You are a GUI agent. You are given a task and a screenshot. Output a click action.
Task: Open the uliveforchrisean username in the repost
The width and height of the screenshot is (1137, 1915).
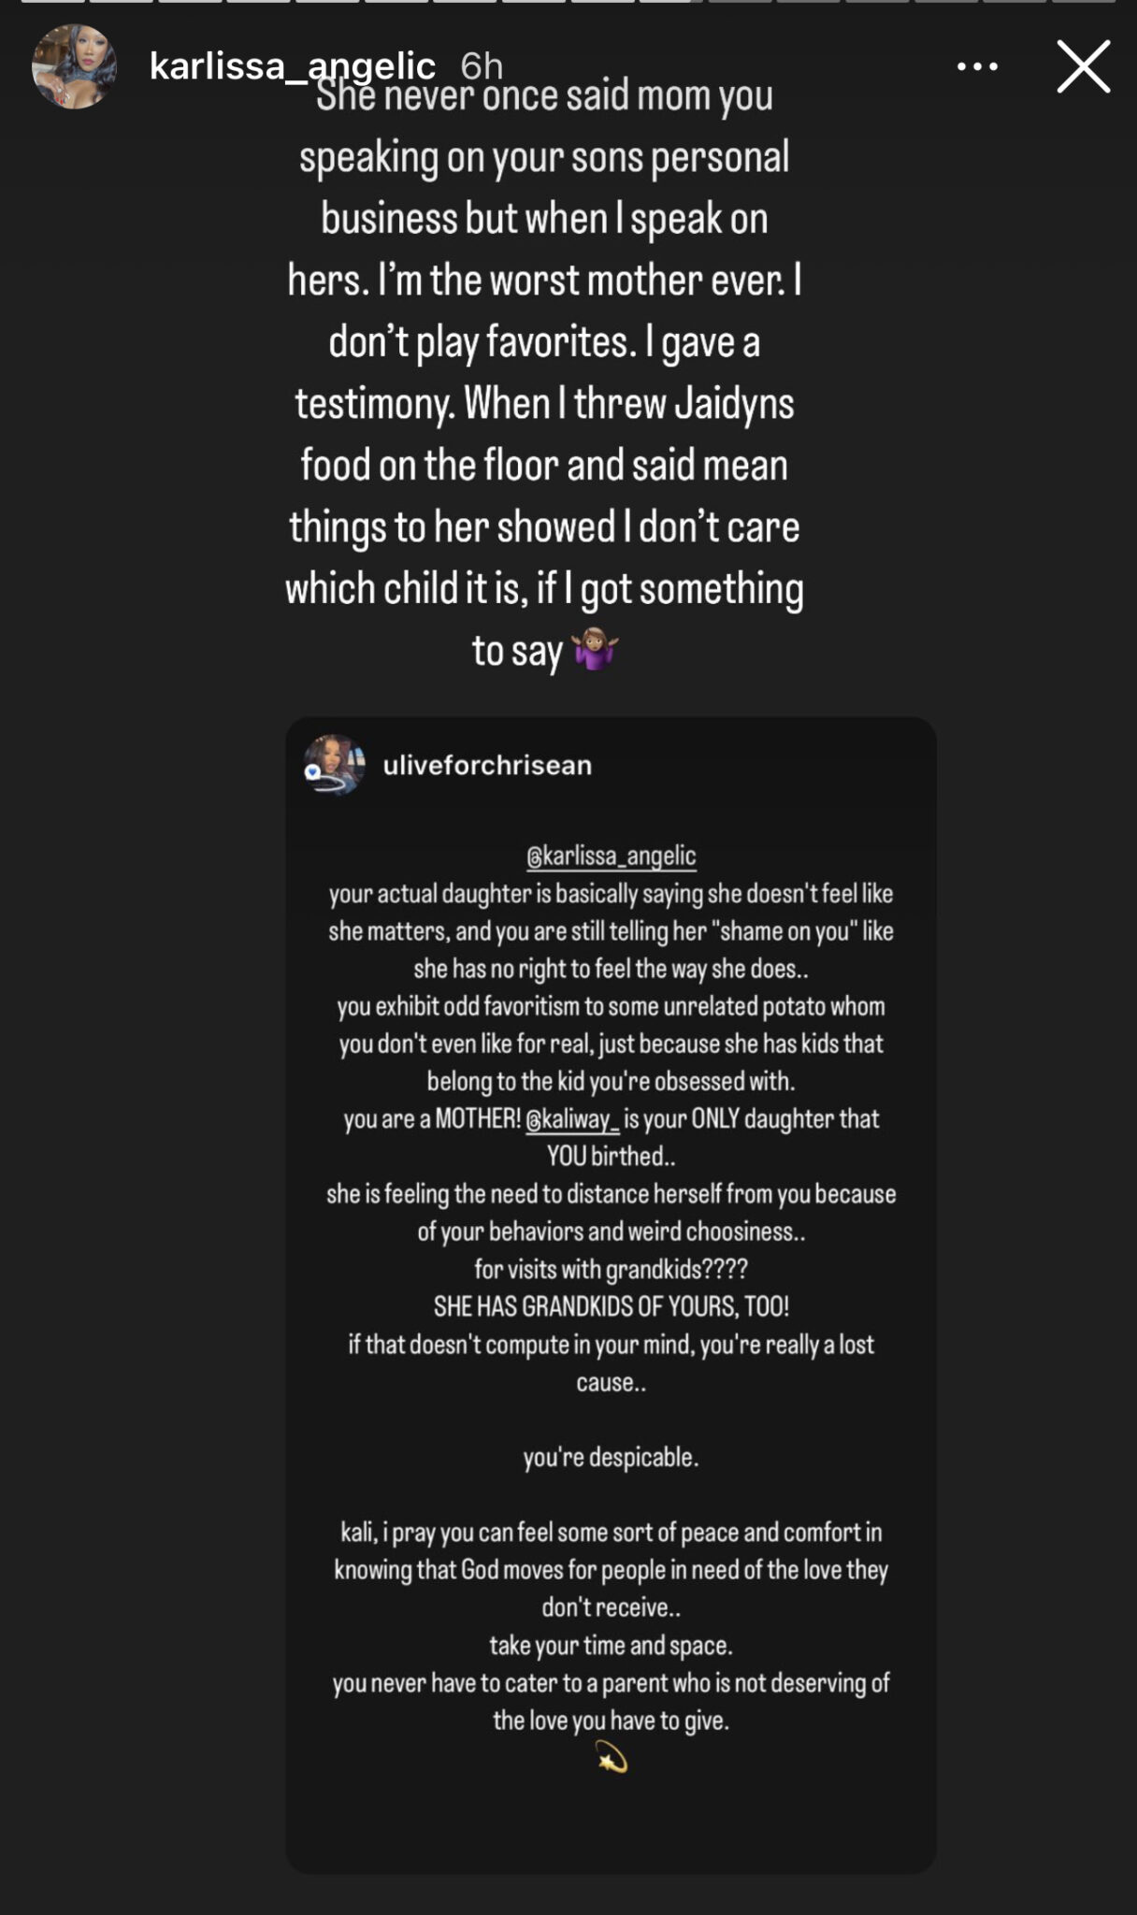tap(487, 766)
